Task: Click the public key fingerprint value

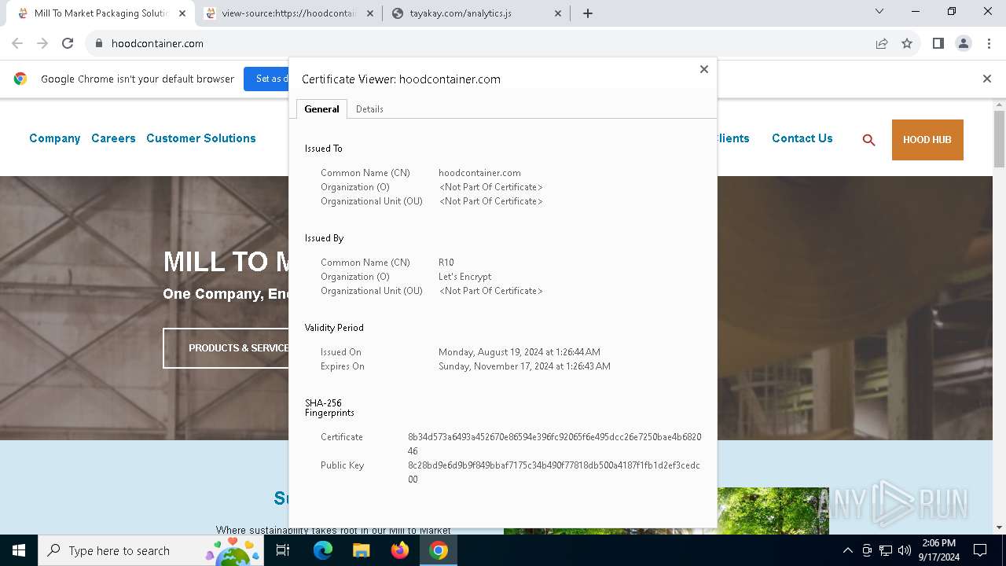Action: tap(553, 472)
